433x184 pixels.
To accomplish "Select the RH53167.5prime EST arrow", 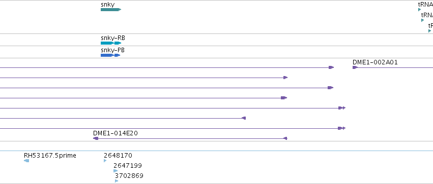I will tap(26, 161).
